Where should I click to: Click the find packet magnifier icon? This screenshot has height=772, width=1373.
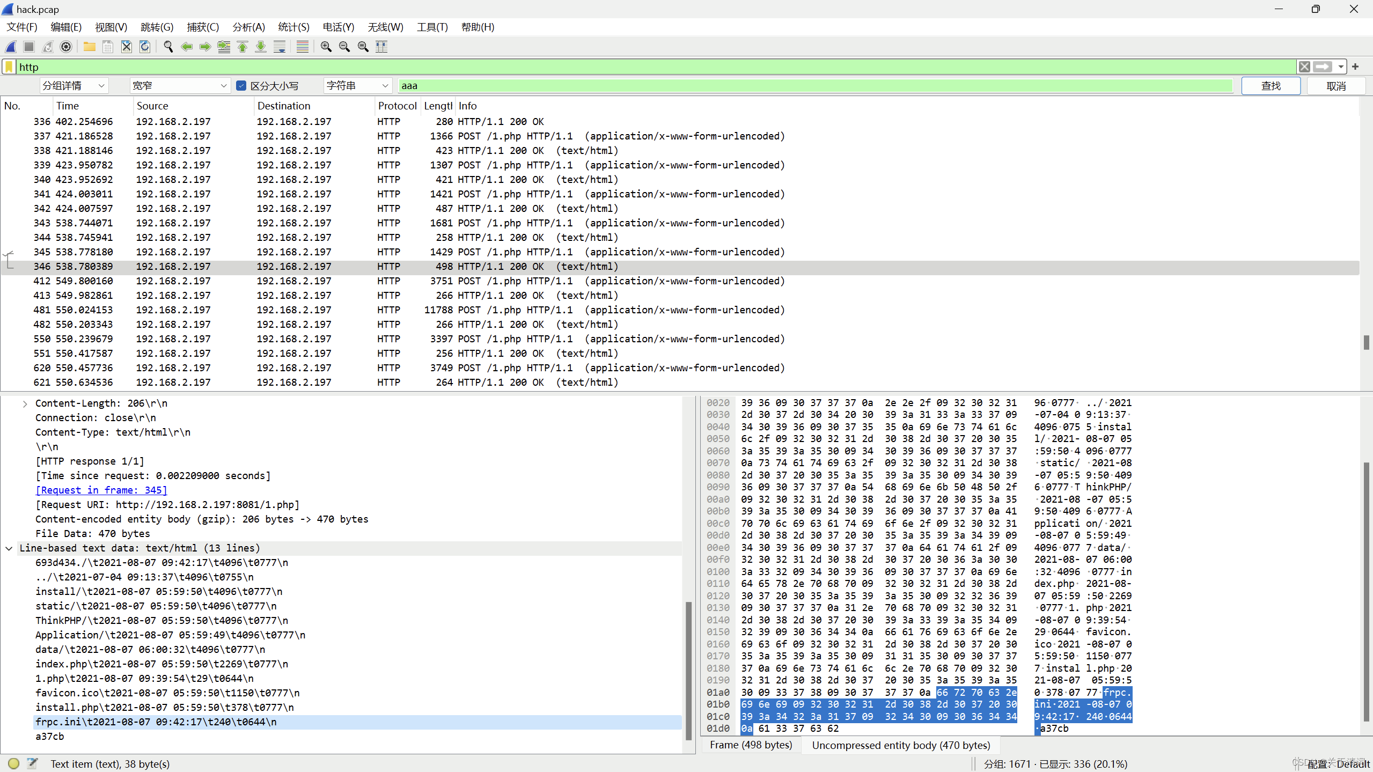[x=168, y=47]
